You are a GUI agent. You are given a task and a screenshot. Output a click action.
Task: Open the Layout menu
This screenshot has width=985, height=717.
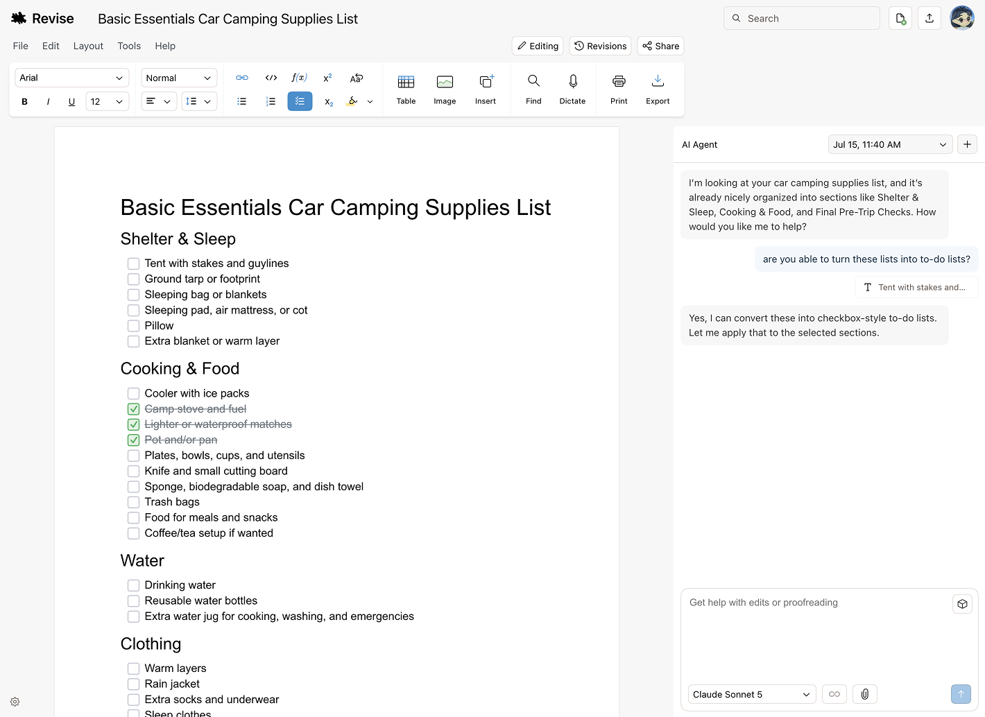[x=88, y=46]
